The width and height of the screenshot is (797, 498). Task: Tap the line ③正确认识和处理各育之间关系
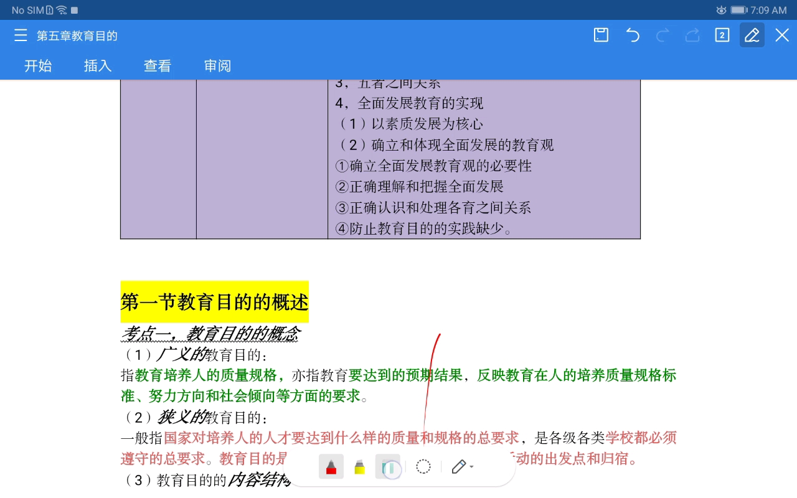(x=433, y=208)
